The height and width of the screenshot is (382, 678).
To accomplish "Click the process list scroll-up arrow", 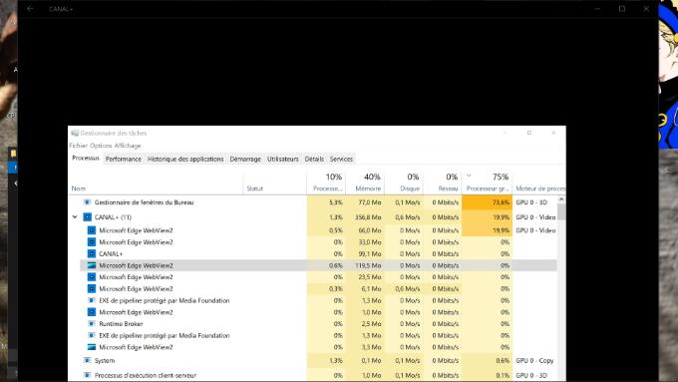I will click(561, 199).
